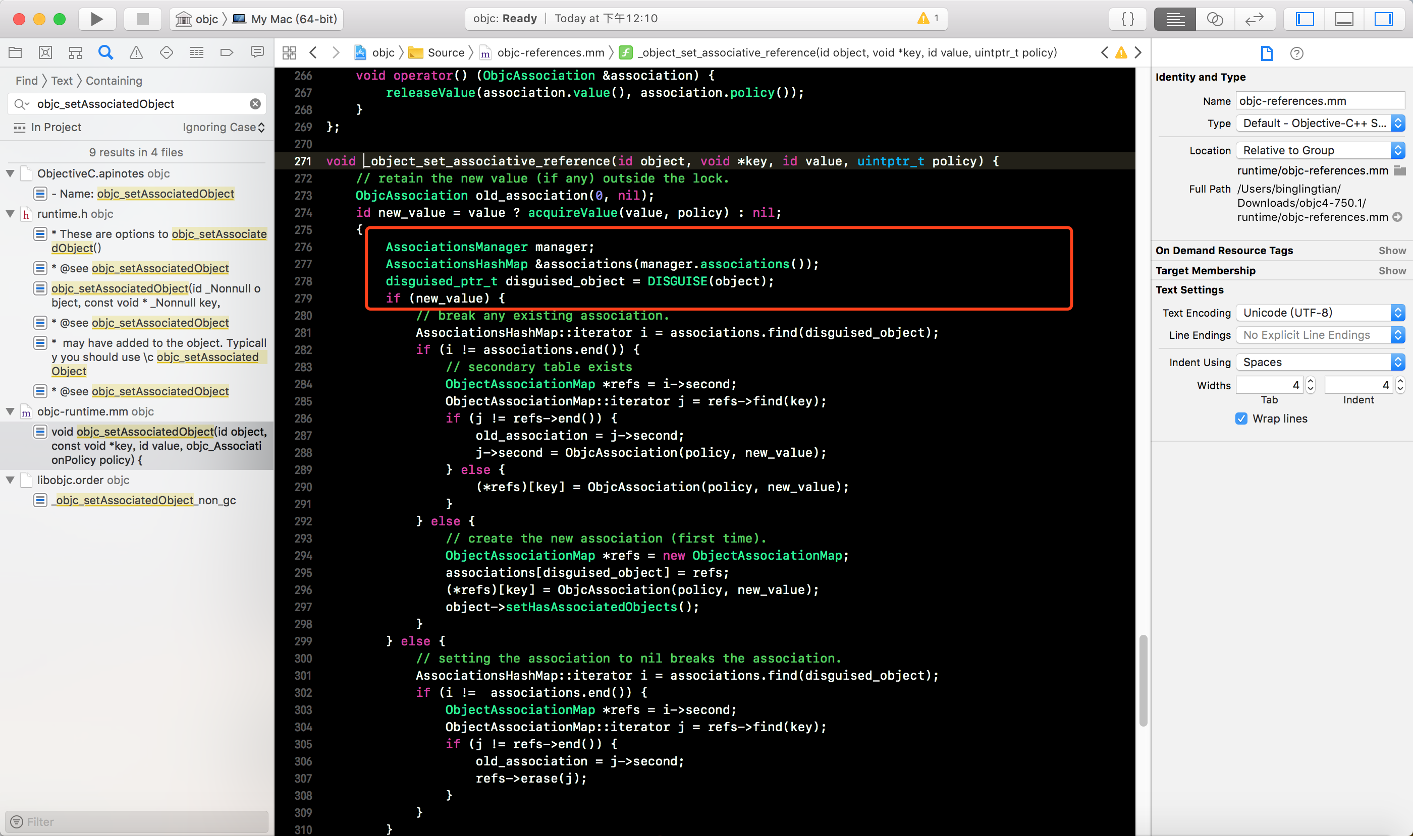Open the Quick Help inspector icon

click(1296, 53)
